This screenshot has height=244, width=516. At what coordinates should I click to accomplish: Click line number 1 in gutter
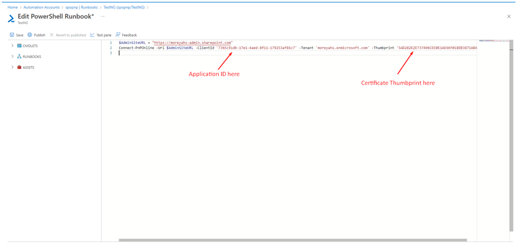tap(111, 43)
